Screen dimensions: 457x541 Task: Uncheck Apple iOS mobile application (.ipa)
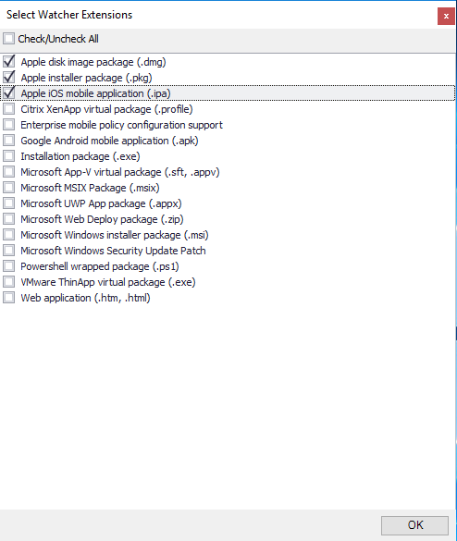point(8,93)
